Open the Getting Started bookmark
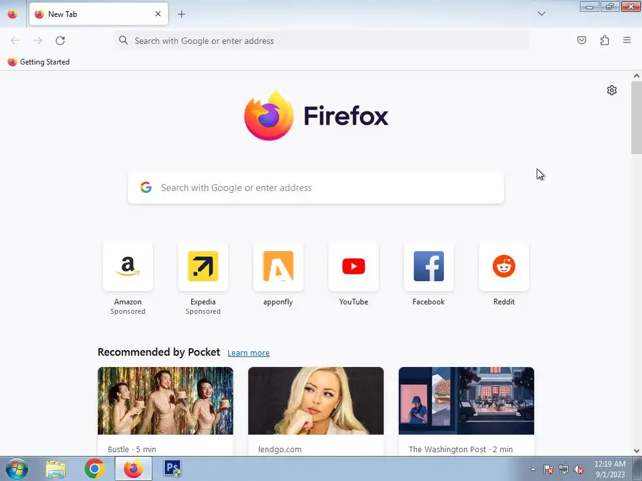The height and width of the screenshot is (481, 642). (x=39, y=62)
